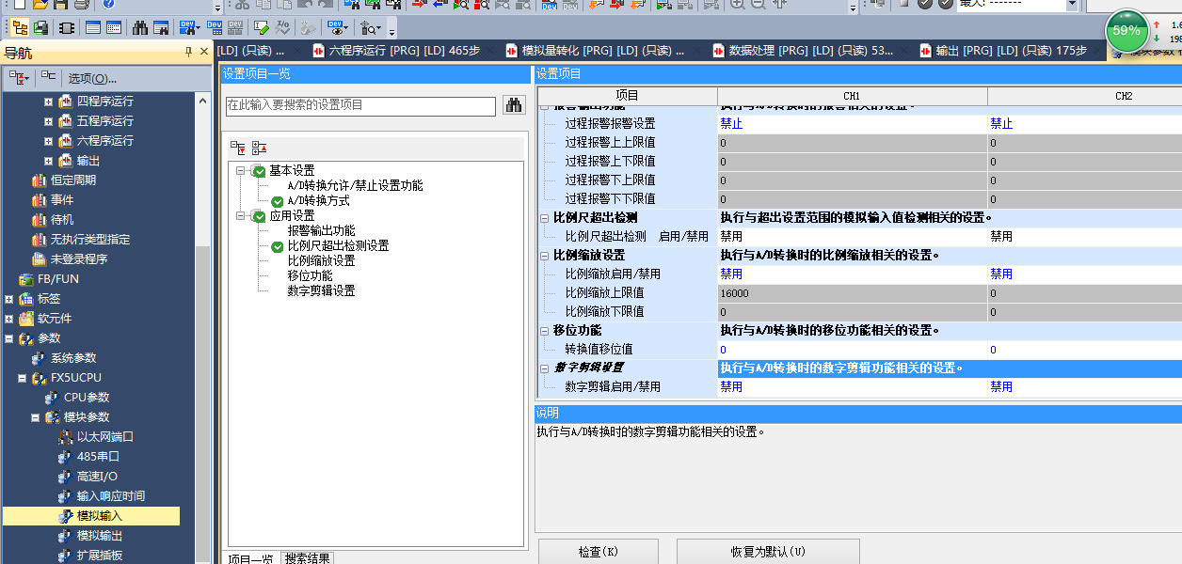Viewport: 1182px width, 564px height.
Task: Expand the 六程序运行 program node
Action: (x=48, y=141)
